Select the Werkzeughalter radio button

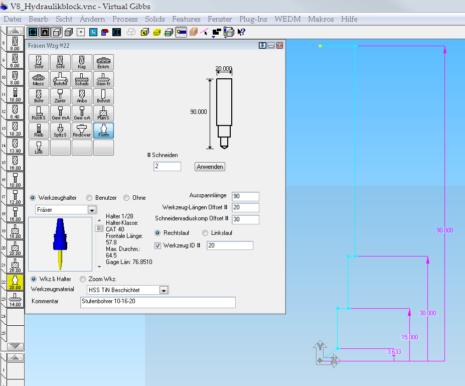pos(33,198)
